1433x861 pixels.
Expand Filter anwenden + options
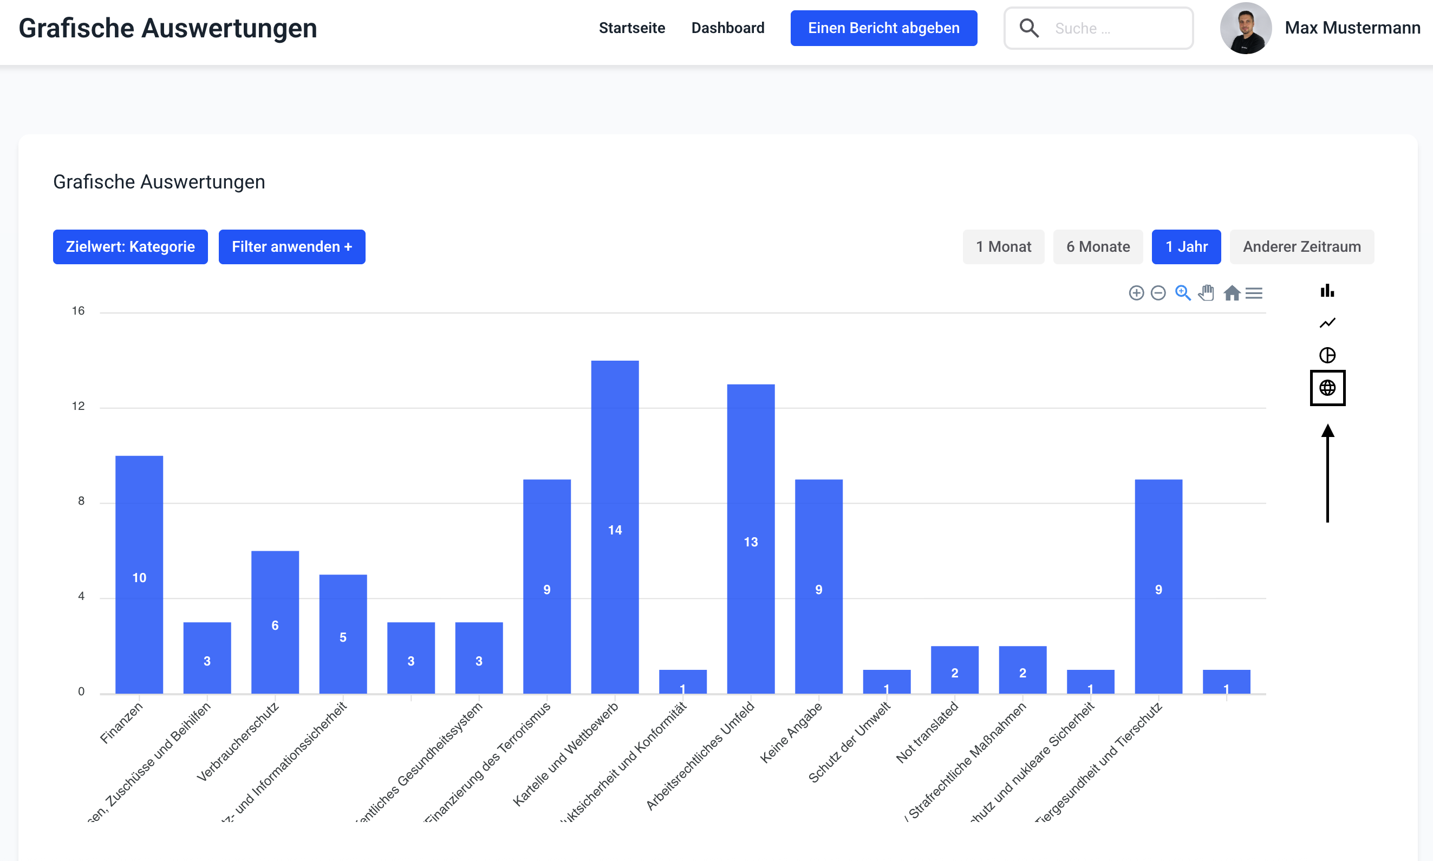click(292, 246)
